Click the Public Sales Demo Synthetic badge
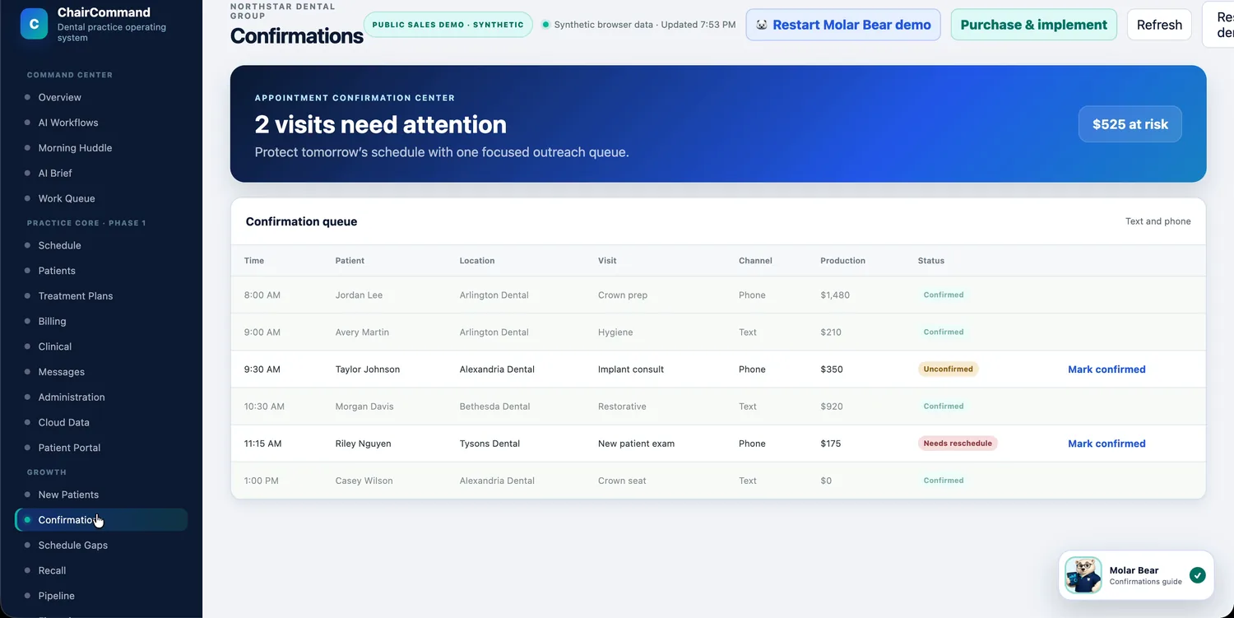The image size is (1234, 618). pos(448,25)
